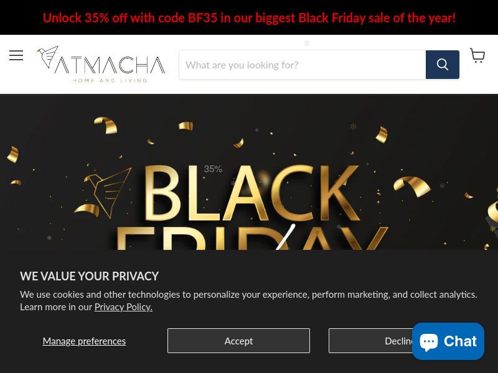Click the BF35 promo announcement bar
The image size is (498, 373).
[x=249, y=17]
